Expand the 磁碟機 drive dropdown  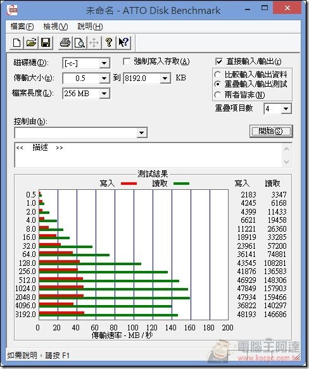point(104,63)
